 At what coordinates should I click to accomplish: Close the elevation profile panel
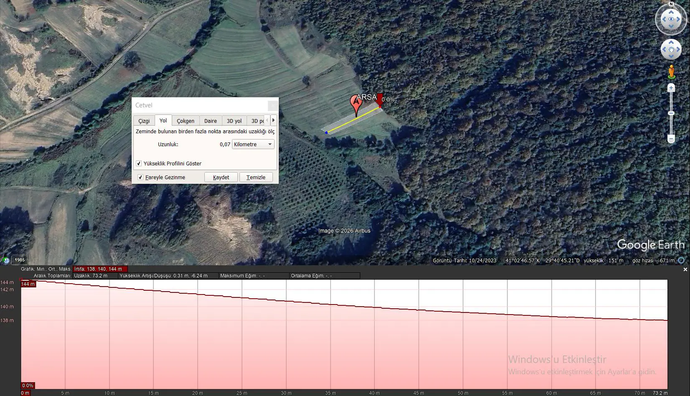click(x=685, y=269)
